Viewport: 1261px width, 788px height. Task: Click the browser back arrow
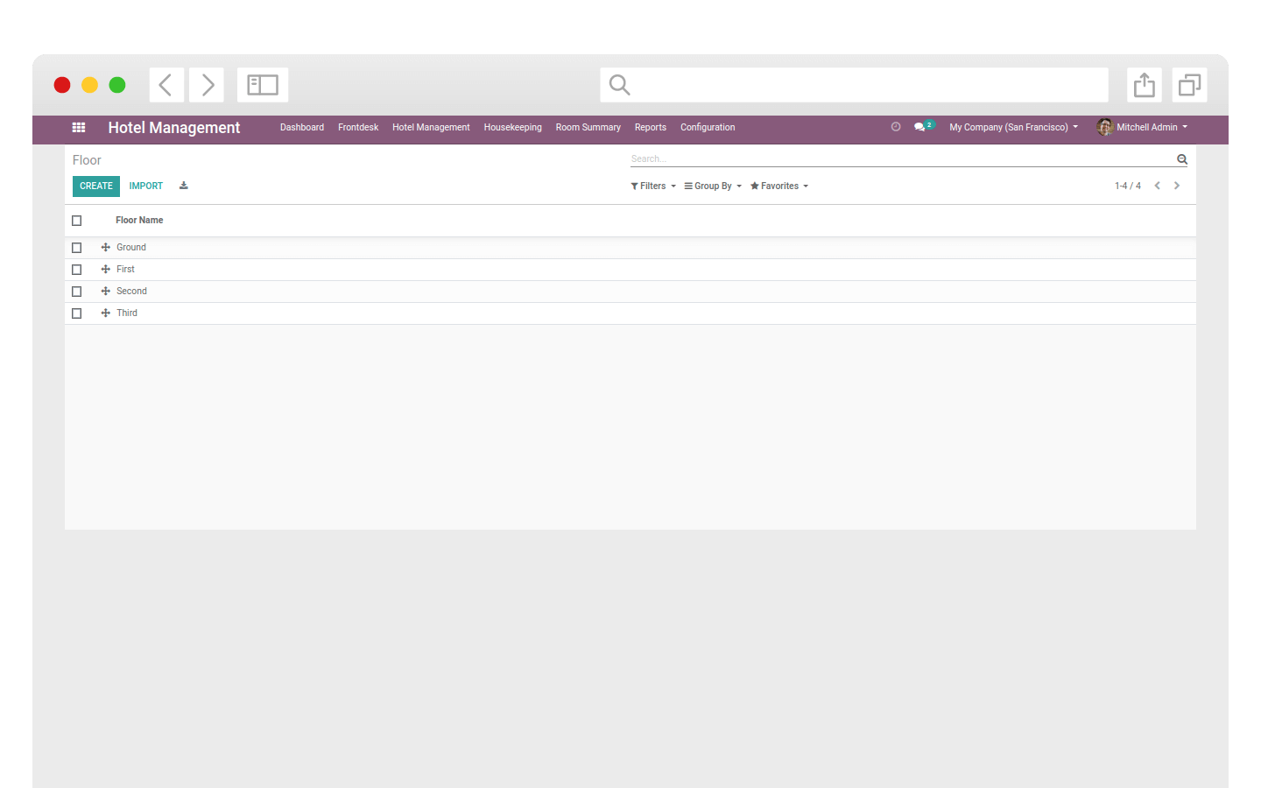tap(166, 85)
